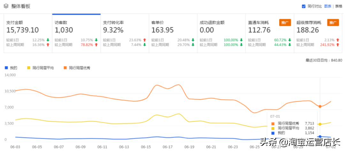Click the green down arrow beside 60.72%
This screenshot has height=151, width=345.
[x=289, y=40]
